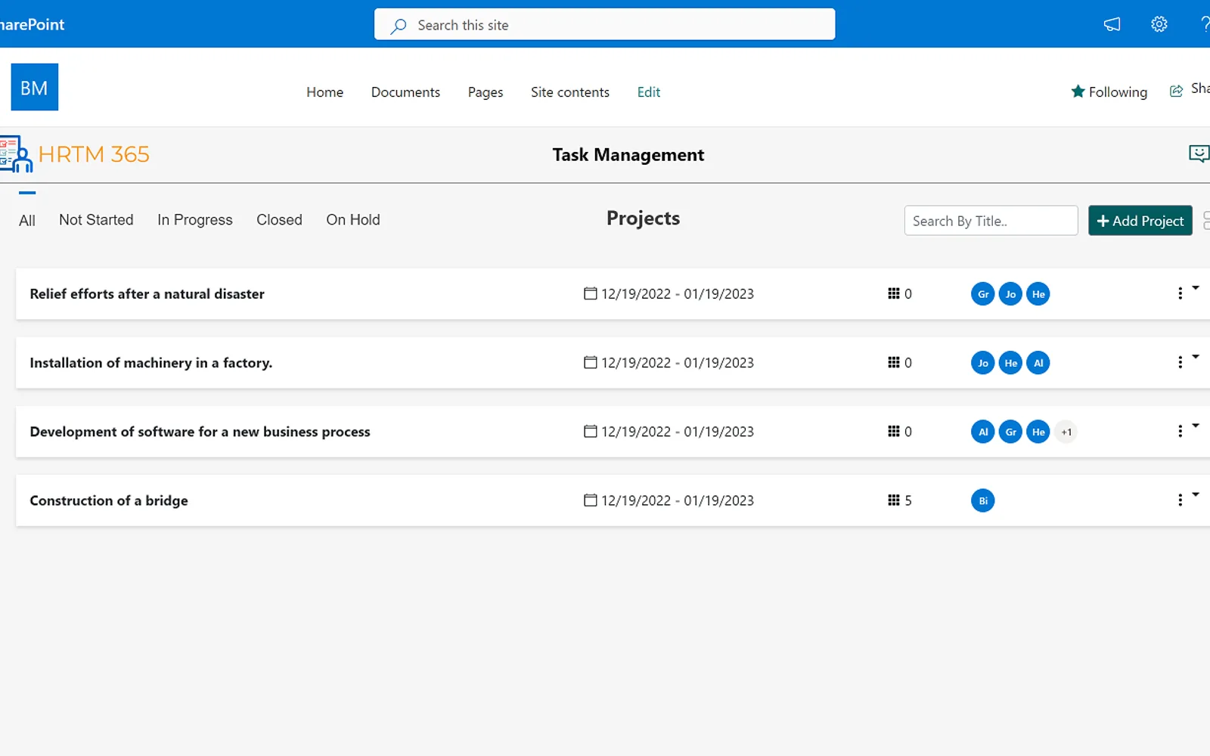The height and width of the screenshot is (756, 1210).
Task: Click the Following star icon
Action: coord(1078,91)
